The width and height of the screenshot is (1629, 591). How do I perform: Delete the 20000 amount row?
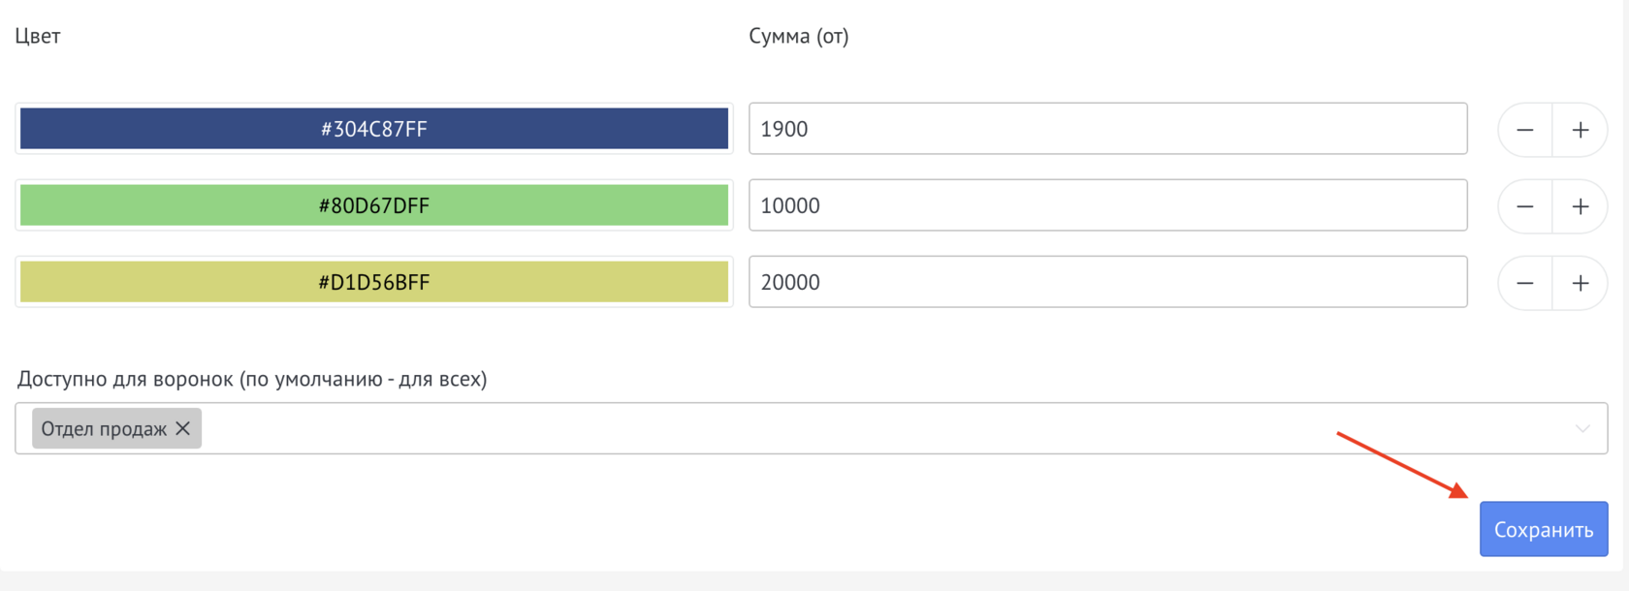[1525, 283]
